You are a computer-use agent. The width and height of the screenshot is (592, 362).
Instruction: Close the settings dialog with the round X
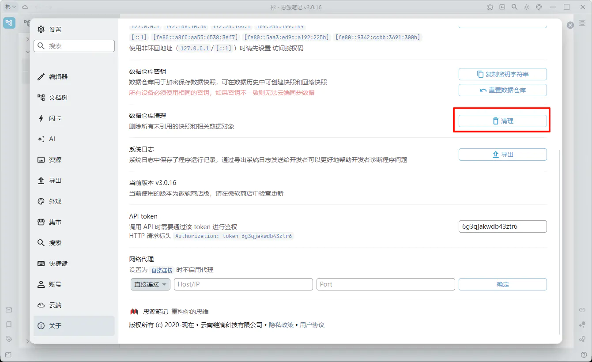click(570, 25)
